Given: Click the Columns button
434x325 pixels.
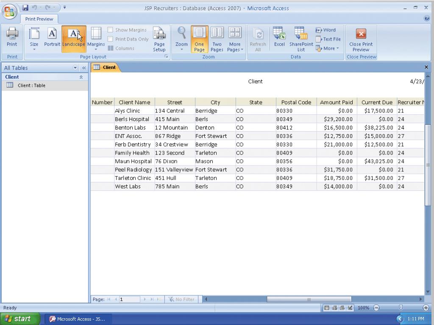Looking at the screenshot, I should coord(121,48).
